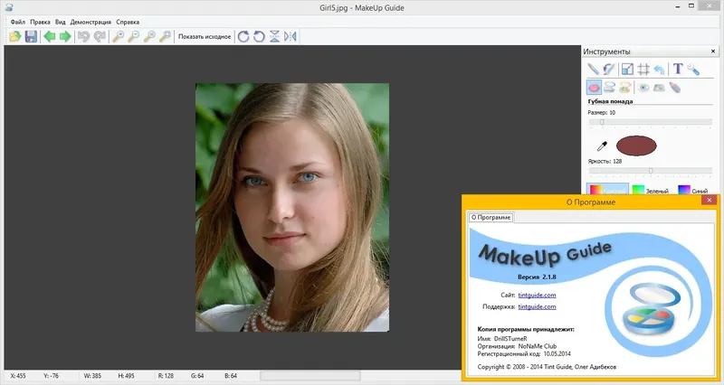
Task: Click the blue undo arrow tool in Инструменты
Action: [x=659, y=70]
